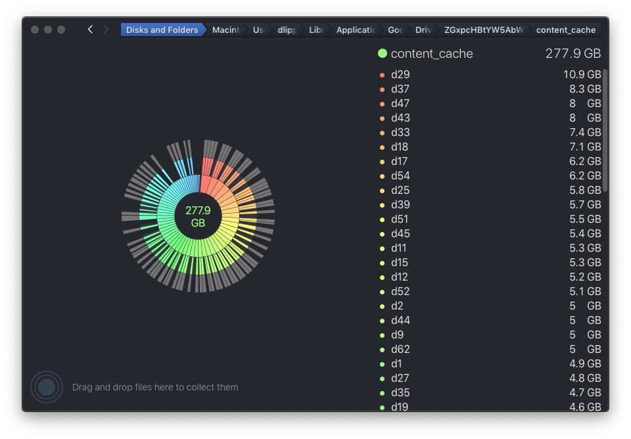Viewport: 631px width, 439px height.
Task: Open the d37 folder in the list
Action: coord(490,89)
